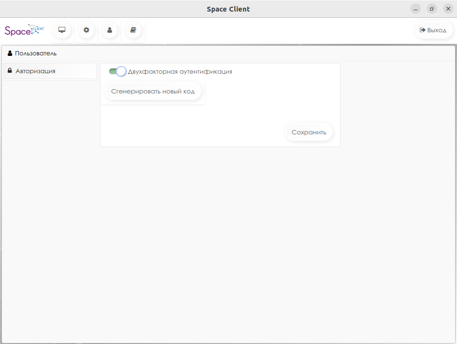Open the monitor (desktop) section icon
This screenshot has height=344, width=457.
[x=62, y=30]
